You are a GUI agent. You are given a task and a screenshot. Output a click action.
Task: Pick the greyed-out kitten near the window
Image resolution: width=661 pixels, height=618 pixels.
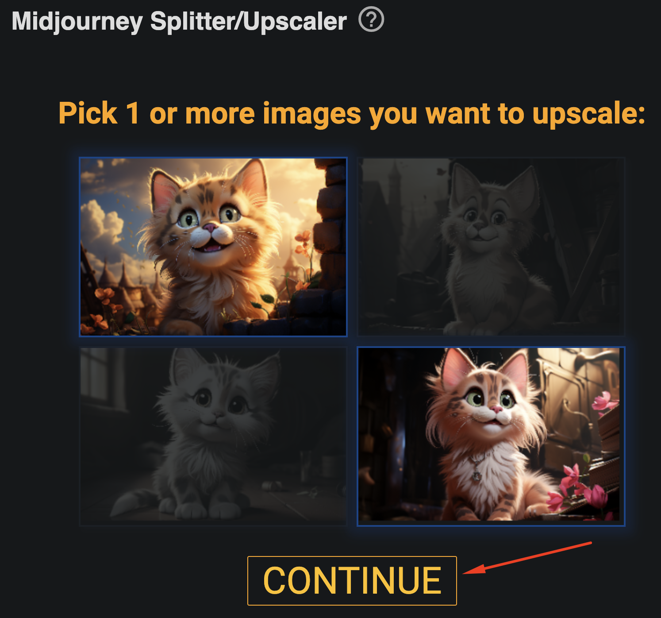coord(213,436)
